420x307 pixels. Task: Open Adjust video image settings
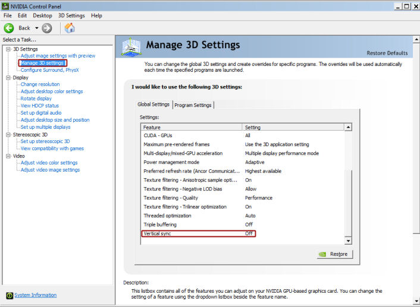tap(50, 170)
